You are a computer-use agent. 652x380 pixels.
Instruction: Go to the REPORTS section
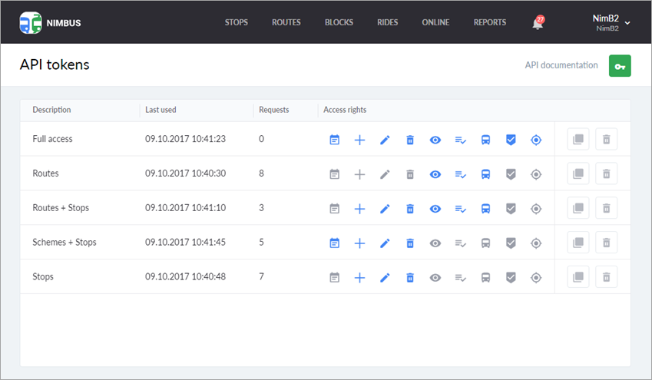click(490, 22)
